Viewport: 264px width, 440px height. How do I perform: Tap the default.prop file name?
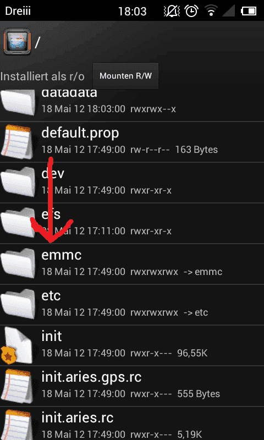click(x=80, y=133)
